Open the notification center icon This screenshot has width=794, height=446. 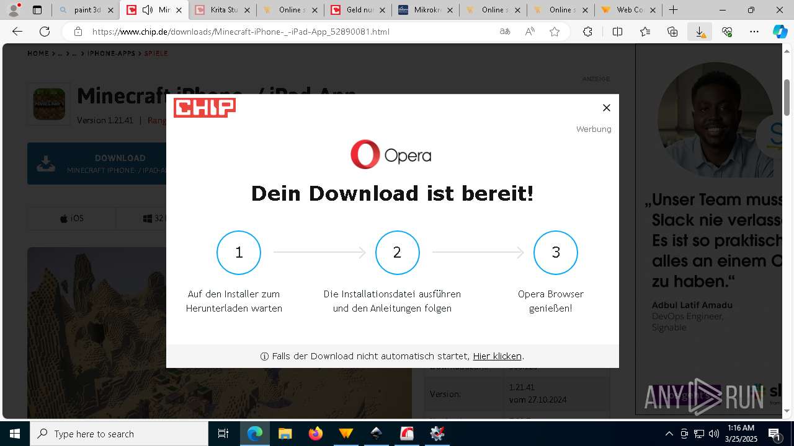tap(774, 434)
